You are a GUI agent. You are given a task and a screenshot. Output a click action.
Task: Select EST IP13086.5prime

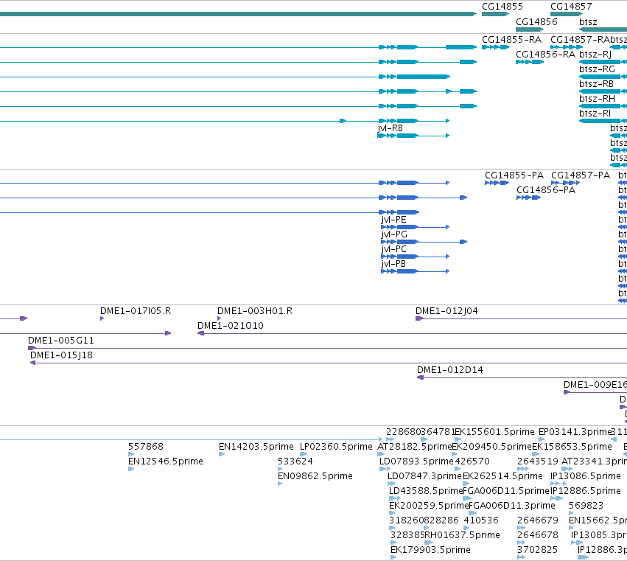pyautogui.click(x=558, y=484)
